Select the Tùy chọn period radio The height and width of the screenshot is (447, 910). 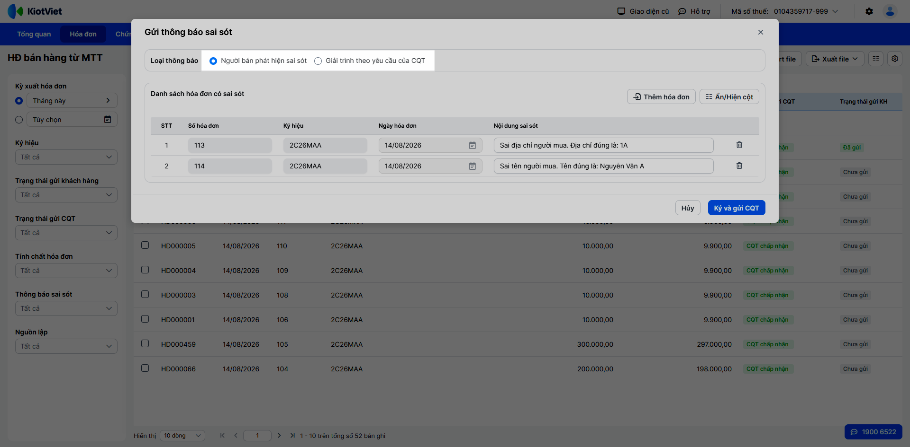[19, 120]
